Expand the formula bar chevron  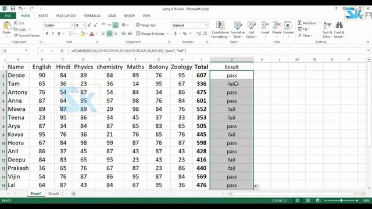pos(368,51)
